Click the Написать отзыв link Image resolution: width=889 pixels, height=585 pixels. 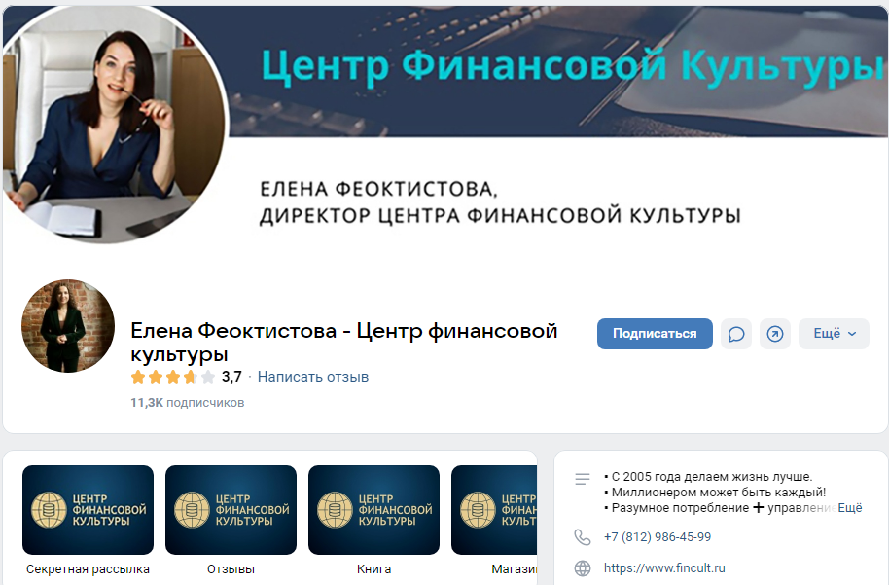(x=313, y=377)
